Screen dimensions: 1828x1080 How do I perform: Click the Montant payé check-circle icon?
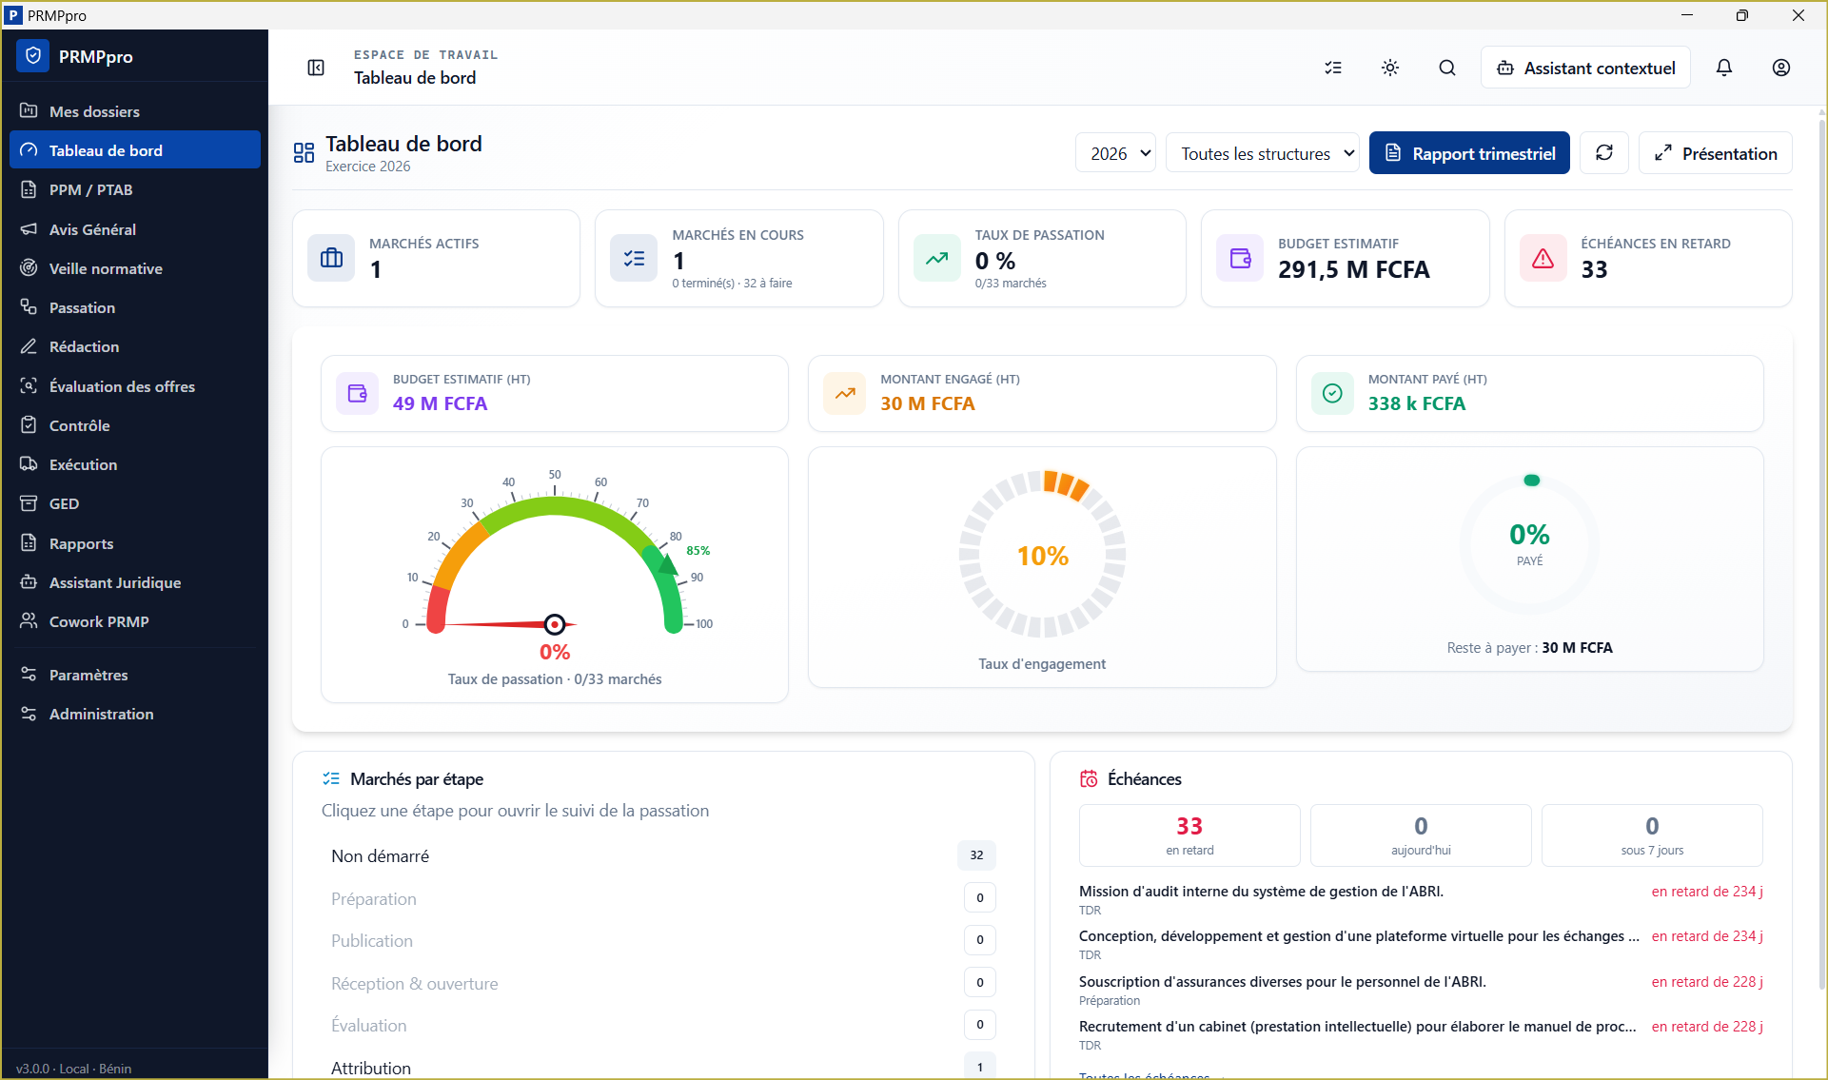pyautogui.click(x=1332, y=393)
